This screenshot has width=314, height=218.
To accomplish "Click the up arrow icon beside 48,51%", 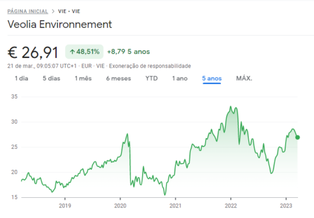I will 72,52.
